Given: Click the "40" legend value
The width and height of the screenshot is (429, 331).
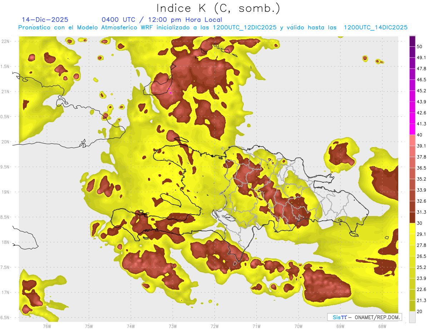Looking at the screenshot, I should pos(420,135).
